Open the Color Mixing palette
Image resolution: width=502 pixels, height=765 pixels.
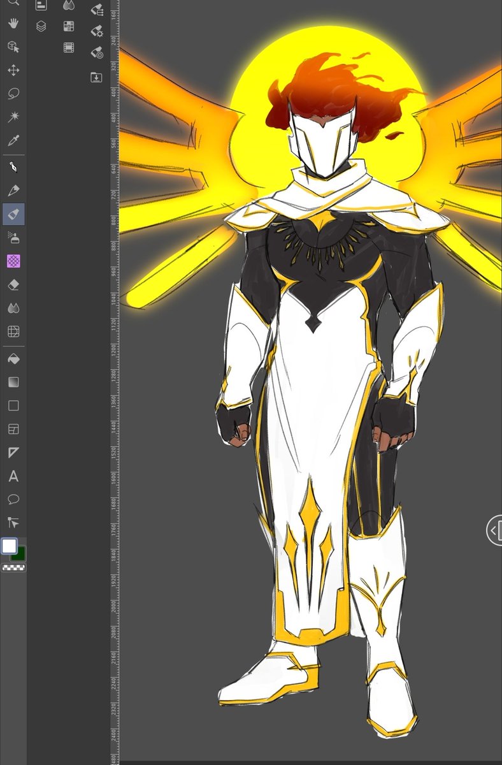pos(68,6)
